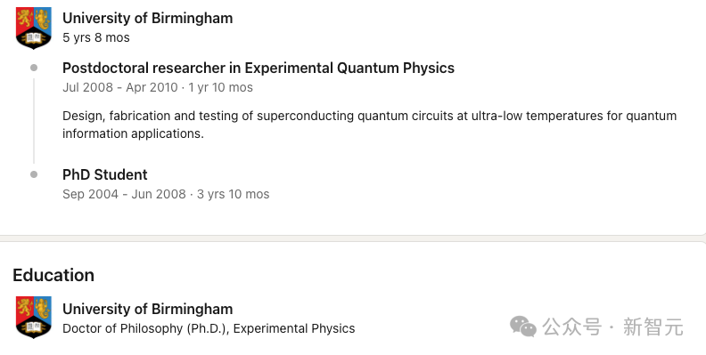The image size is (706, 355).
Task: Click the '3 yrs 10 mos' duration label
Action: (234, 194)
